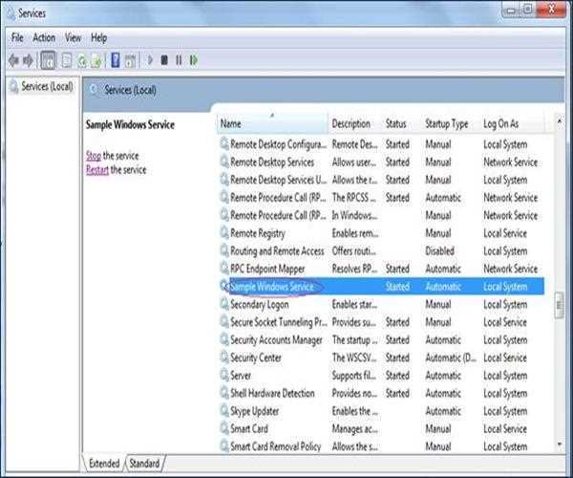Click the gear icon of Security Center
Image resolution: width=573 pixels, height=478 pixels.
click(x=224, y=357)
